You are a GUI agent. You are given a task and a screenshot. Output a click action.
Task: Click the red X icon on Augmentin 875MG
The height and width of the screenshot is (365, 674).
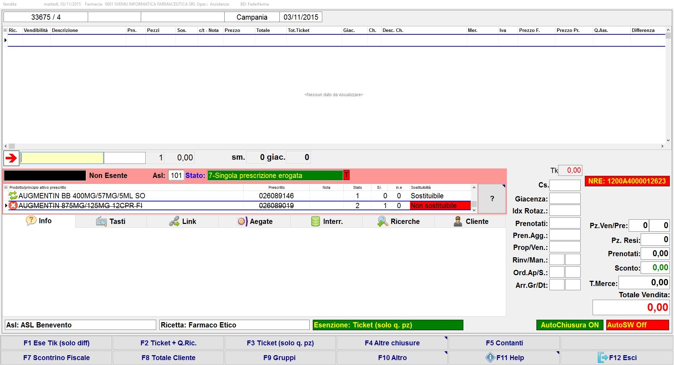tap(13, 206)
